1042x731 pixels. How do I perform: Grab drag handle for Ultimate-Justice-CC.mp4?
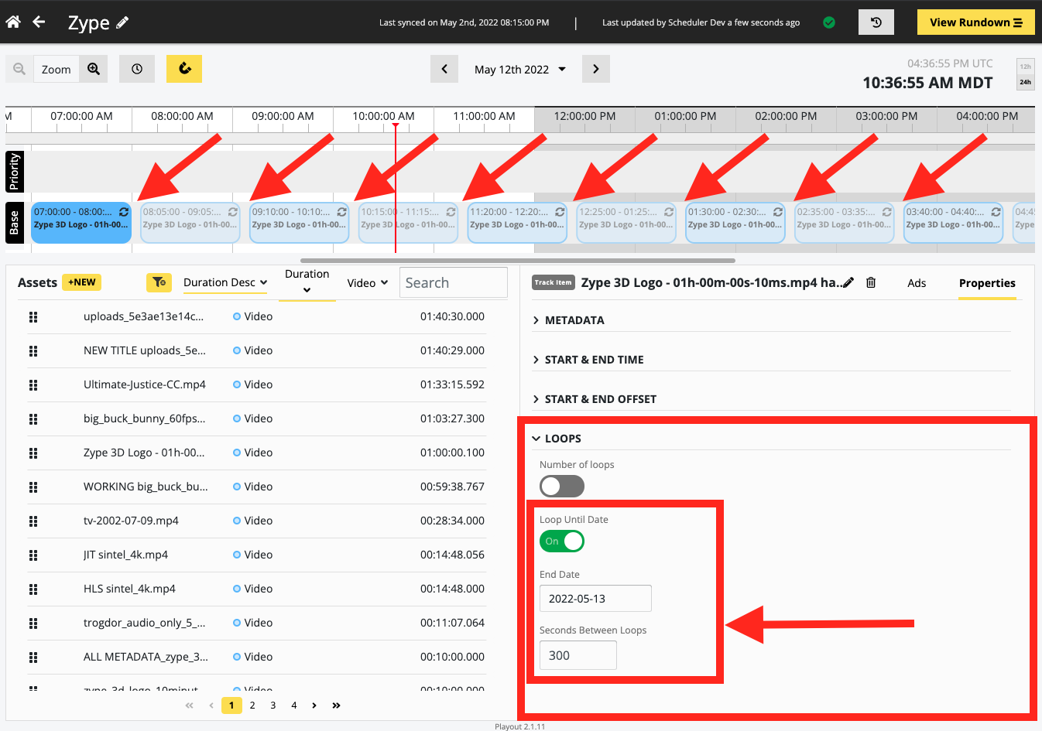(33, 384)
